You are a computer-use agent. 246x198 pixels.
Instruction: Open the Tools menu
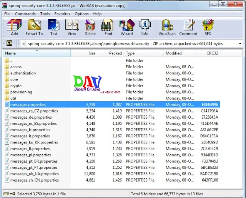click(45, 14)
